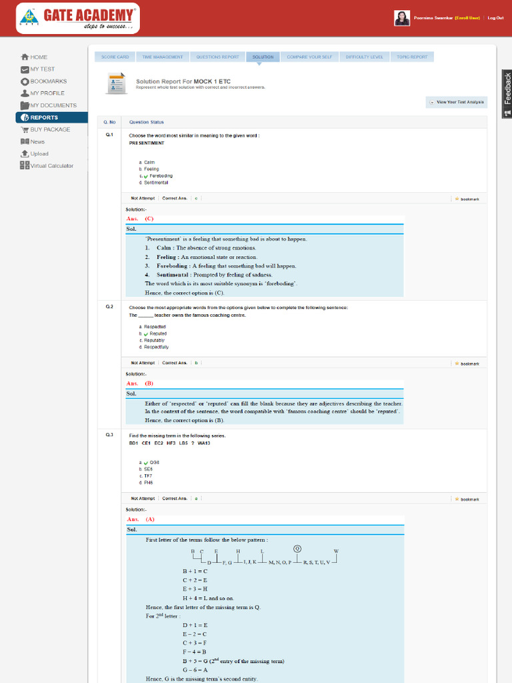
Task: Click Question Status column header
Action: [x=146, y=123]
